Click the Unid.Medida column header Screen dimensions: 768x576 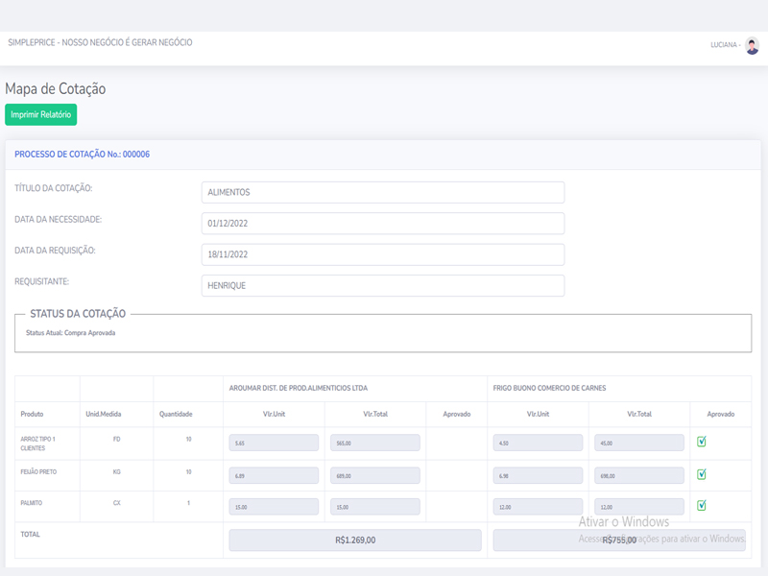[104, 414]
